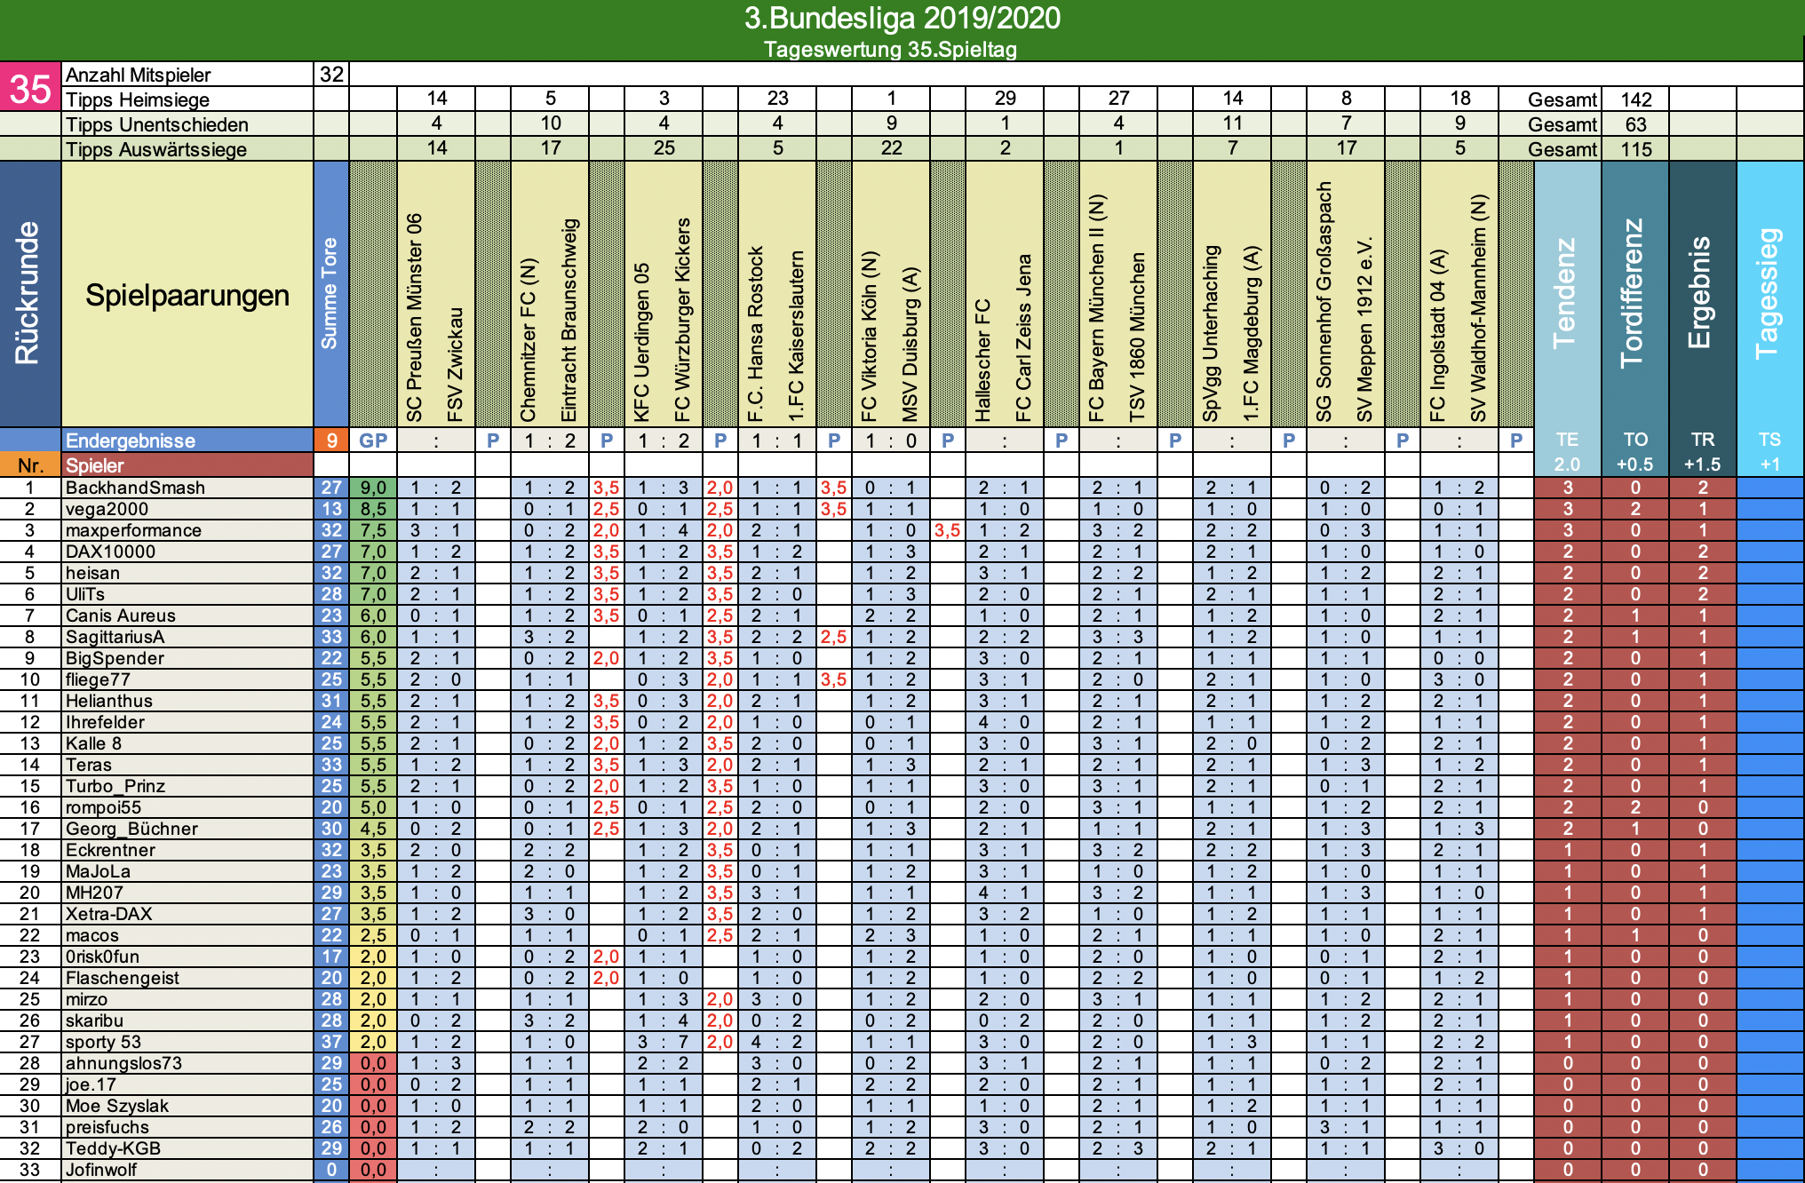Click player name 'Helianthus'
Screen dimensions: 1805x1183
[x=108, y=701]
